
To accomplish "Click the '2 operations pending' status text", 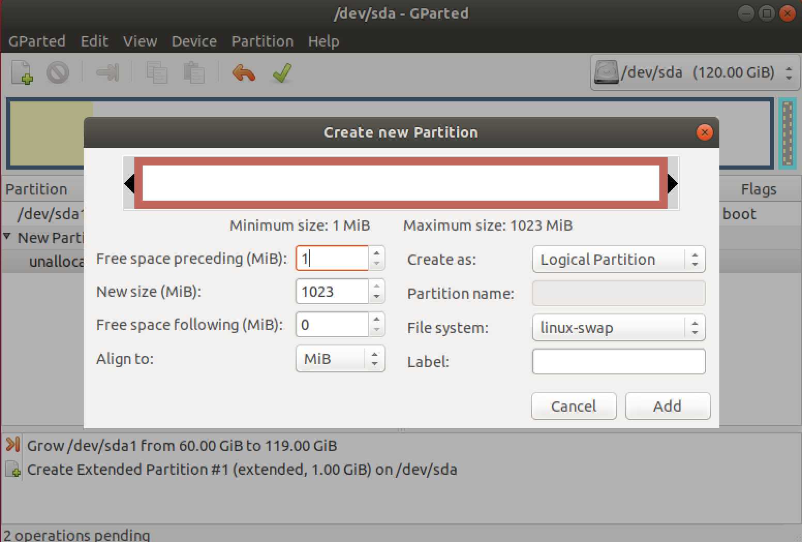I will pos(76,535).
